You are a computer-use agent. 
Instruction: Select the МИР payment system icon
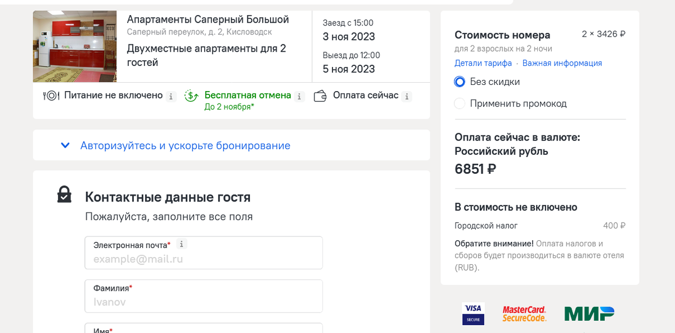pos(588,313)
